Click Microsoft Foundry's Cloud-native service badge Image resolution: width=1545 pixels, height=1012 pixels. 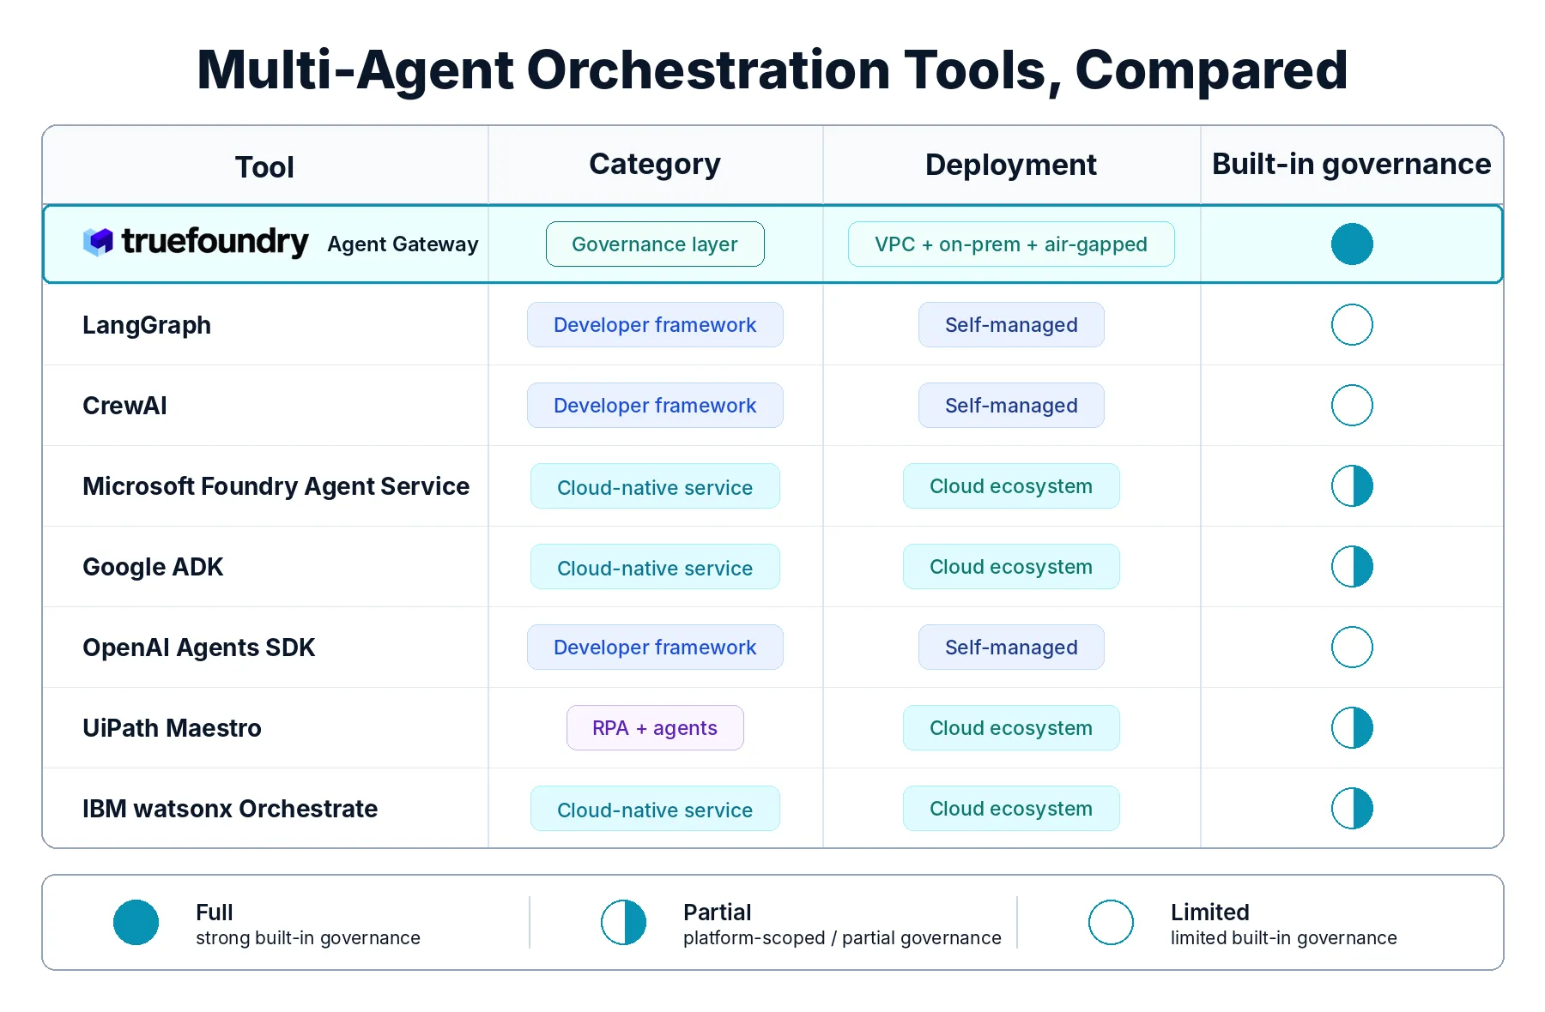click(x=655, y=485)
